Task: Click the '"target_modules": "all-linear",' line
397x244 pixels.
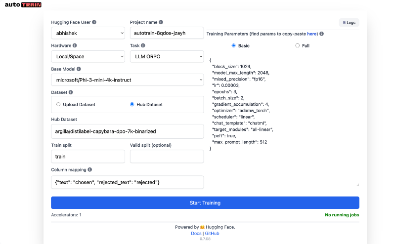Action: click(243, 129)
